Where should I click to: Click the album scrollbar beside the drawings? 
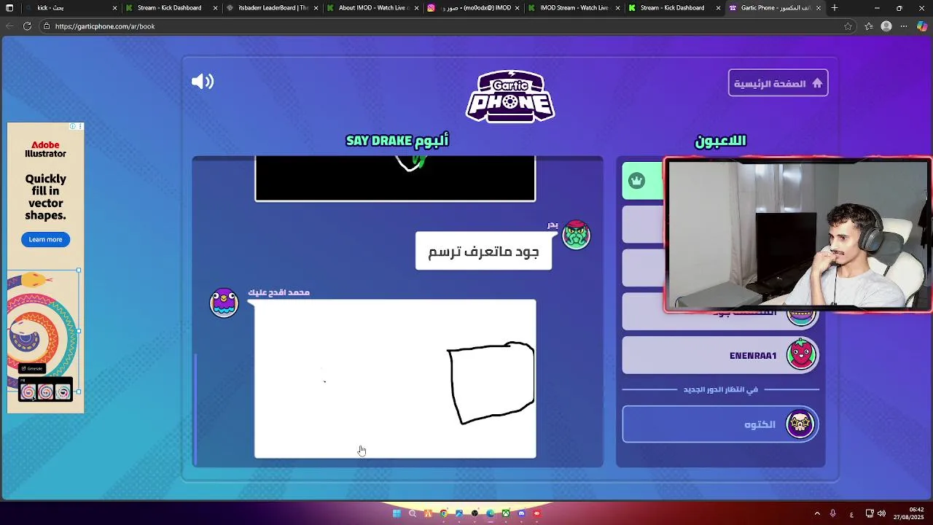click(195, 408)
